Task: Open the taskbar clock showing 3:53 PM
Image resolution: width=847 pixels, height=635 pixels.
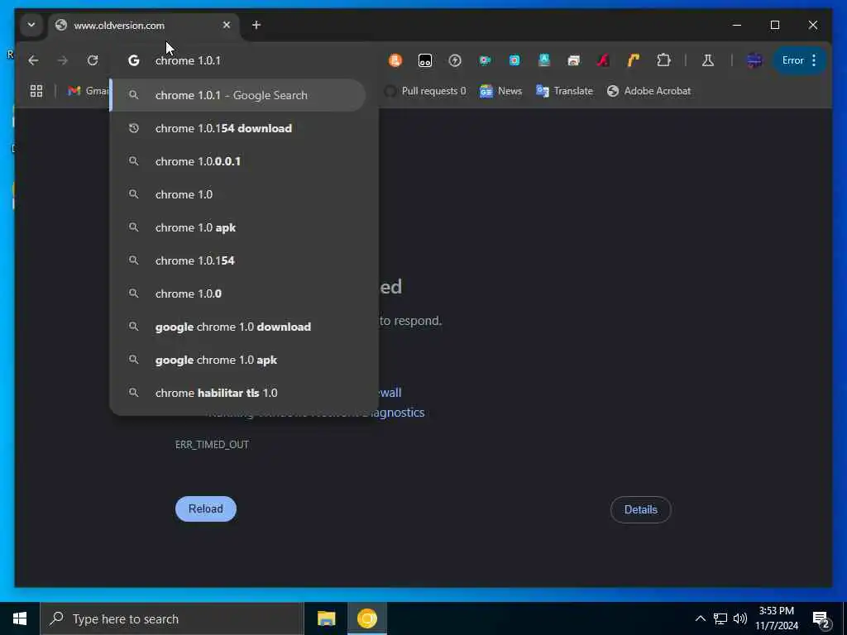Action: pyautogui.click(x=777, y=618)
